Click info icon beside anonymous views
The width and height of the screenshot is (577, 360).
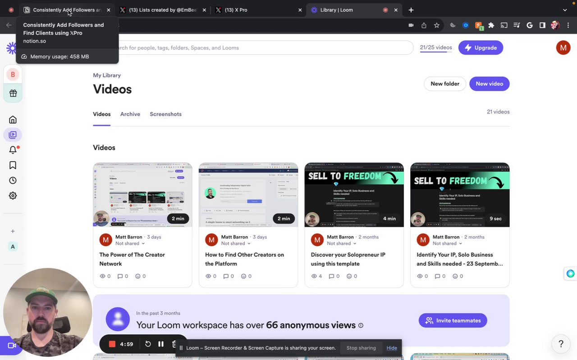361,325
